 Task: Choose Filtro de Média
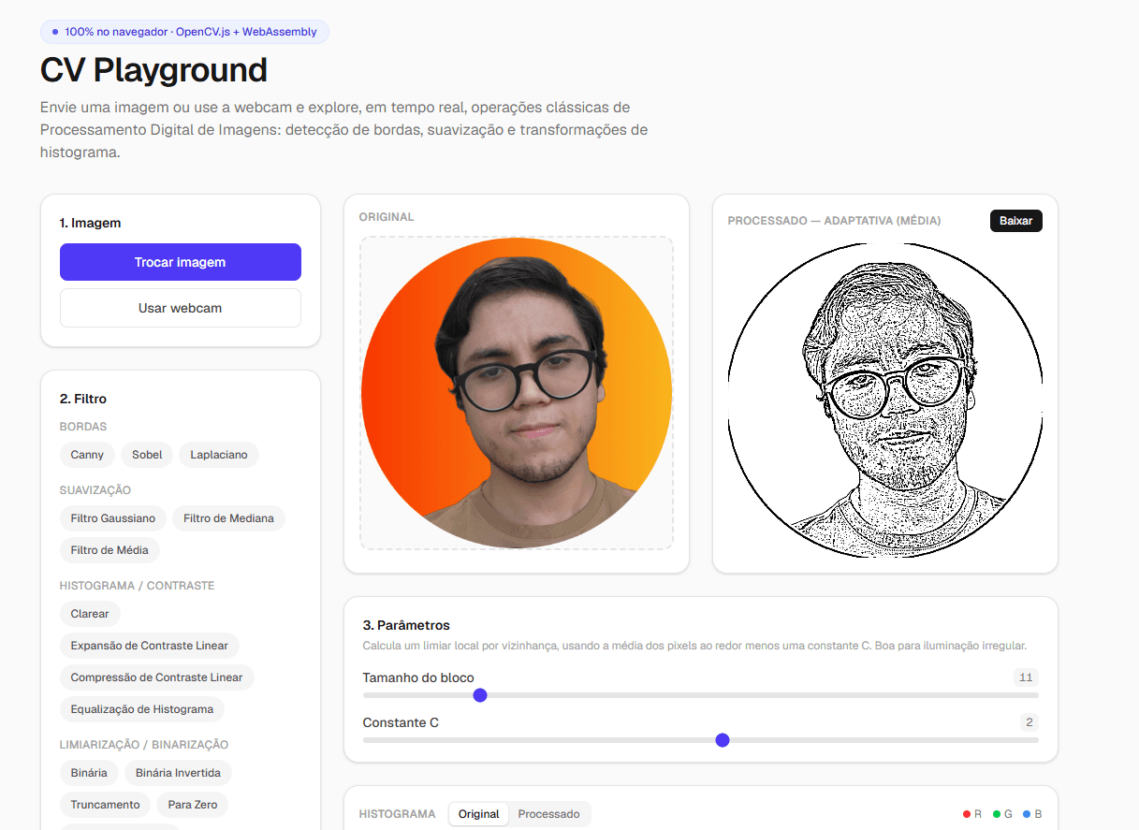(110, 550)
